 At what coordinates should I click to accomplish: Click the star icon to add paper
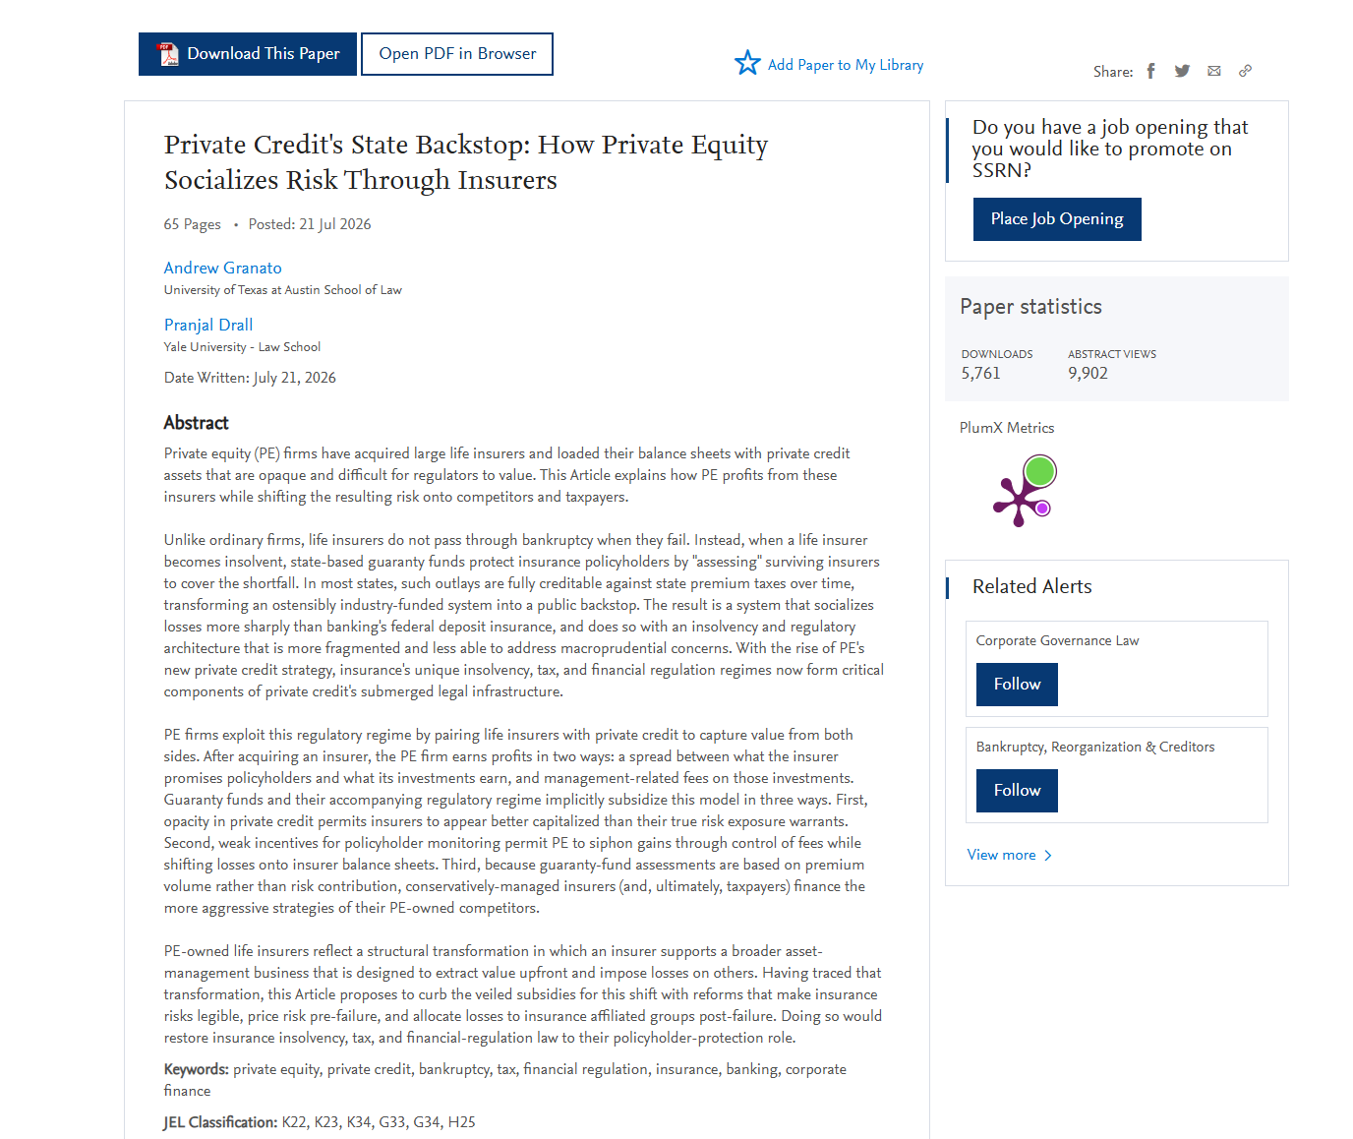click(x=747, y=63)
